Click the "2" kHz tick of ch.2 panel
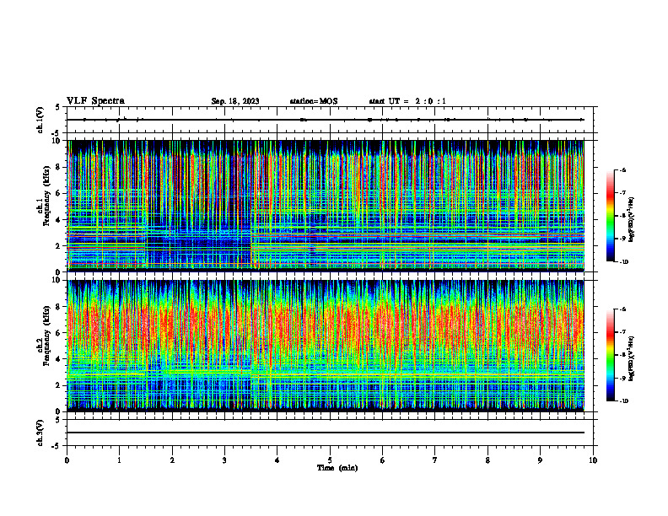The width and height of the screenshot is (668, 516). [59, 385]
